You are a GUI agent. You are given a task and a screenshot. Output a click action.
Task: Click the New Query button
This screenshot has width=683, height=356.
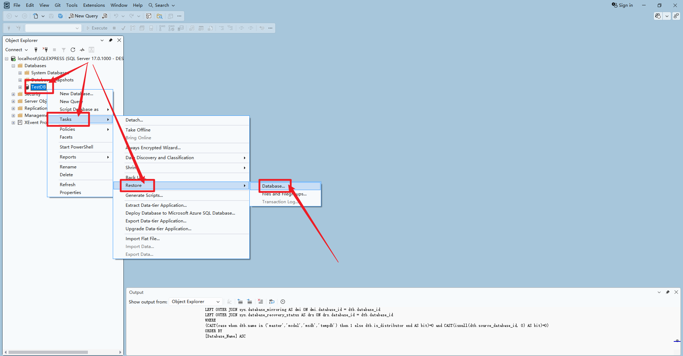coord(84,16)
